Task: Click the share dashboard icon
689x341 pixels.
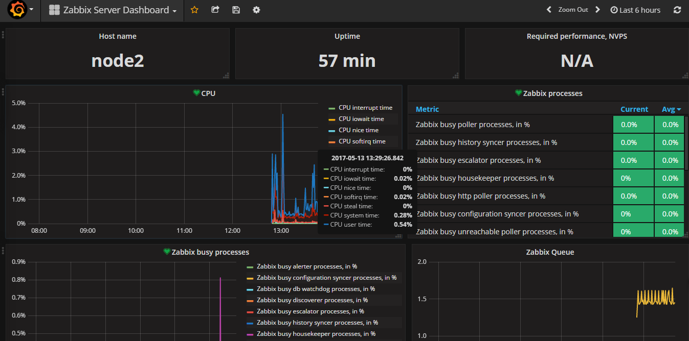Action: (215, 10)
